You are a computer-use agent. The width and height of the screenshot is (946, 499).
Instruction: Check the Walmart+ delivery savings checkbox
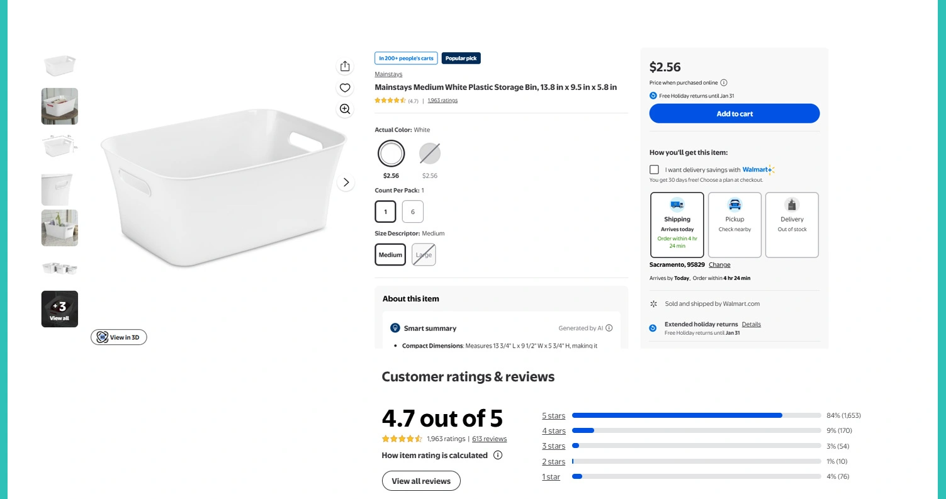tap(655, 169)
